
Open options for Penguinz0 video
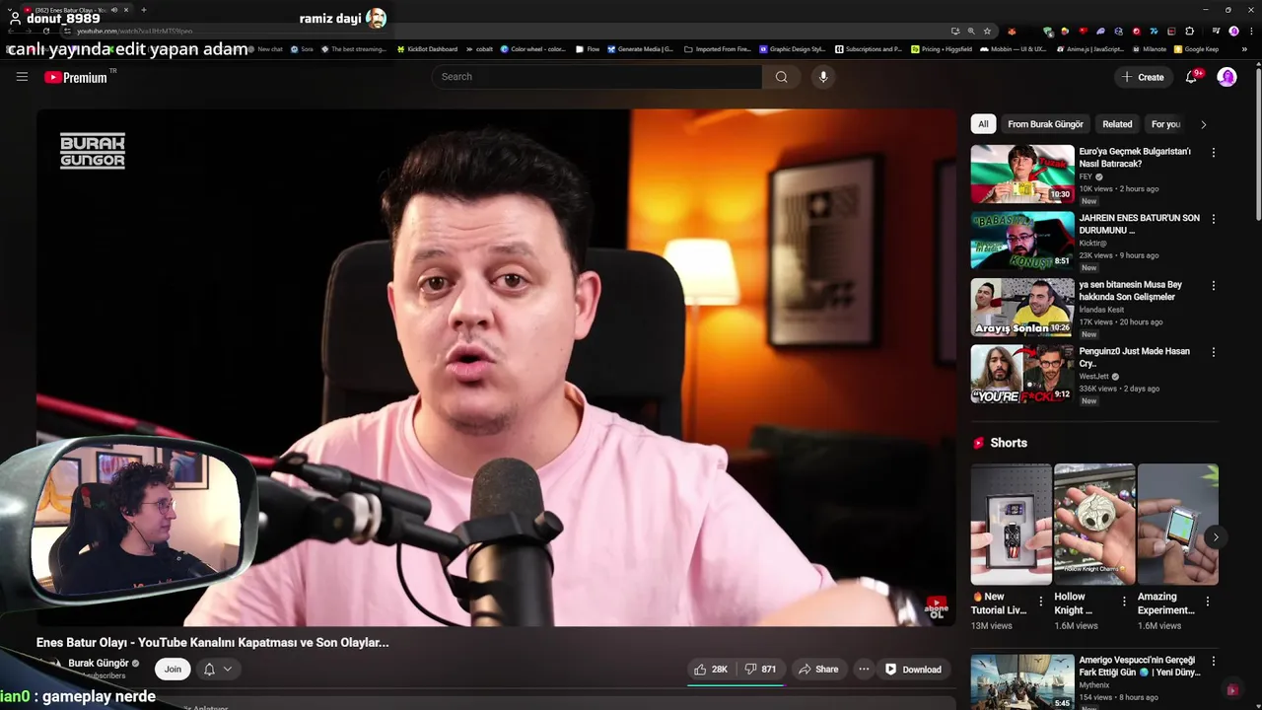click(1213, 352)
